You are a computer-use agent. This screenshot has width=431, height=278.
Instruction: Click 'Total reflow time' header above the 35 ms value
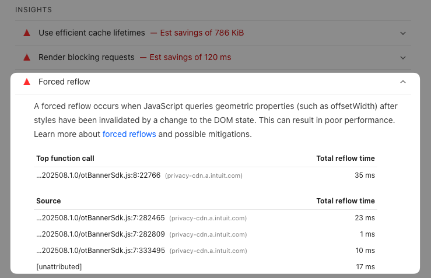pos(345,158)
